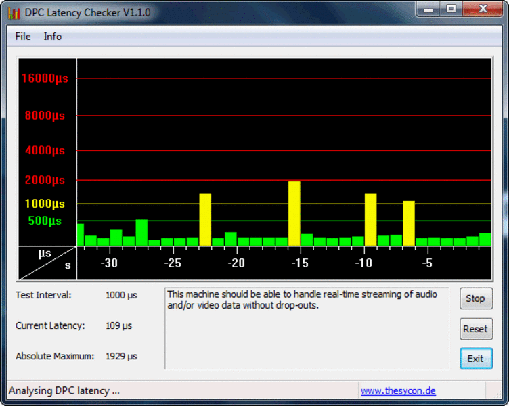Click the 2000µs scale label

[x=45, y=180]
